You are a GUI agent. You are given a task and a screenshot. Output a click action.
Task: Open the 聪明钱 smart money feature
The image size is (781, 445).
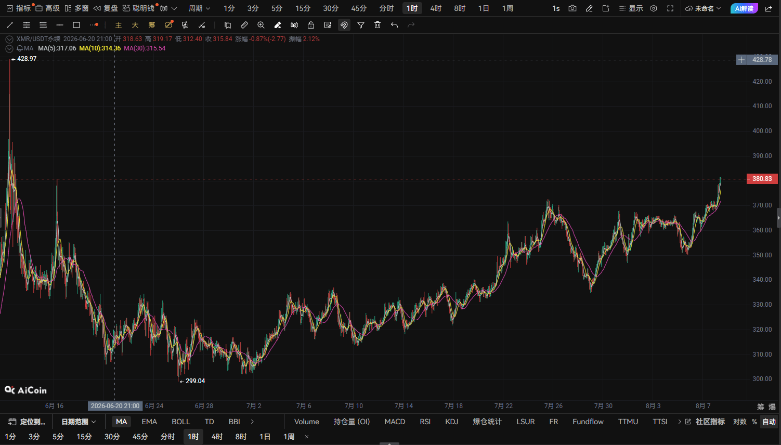click(138, 8)
